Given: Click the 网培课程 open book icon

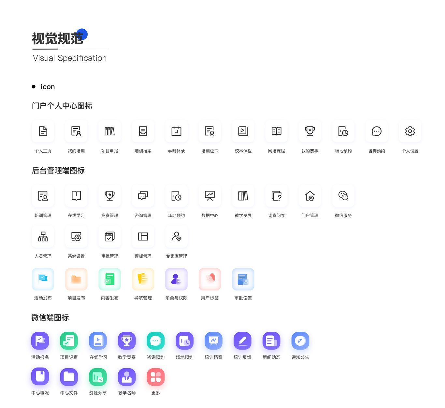Looking at the screenshot, I should (277, 131).
